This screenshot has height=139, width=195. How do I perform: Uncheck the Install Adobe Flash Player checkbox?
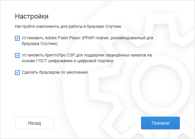17,38
